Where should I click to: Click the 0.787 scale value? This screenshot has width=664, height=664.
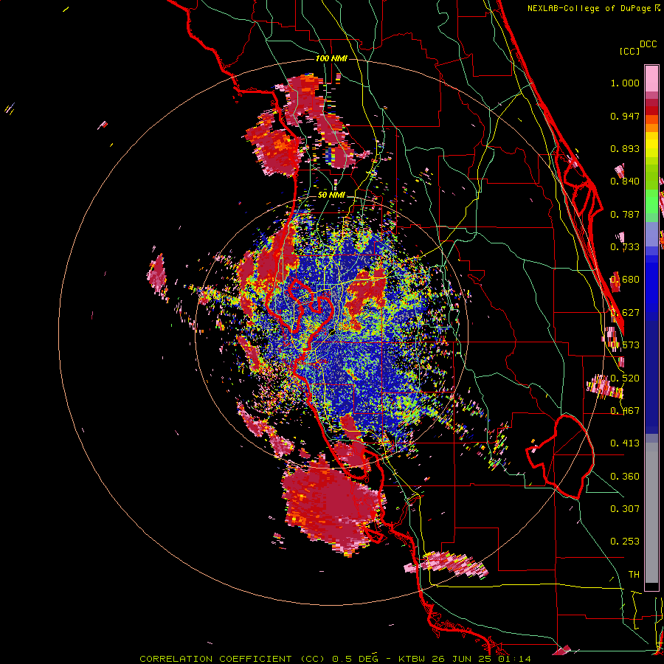(x=625, y=214)
